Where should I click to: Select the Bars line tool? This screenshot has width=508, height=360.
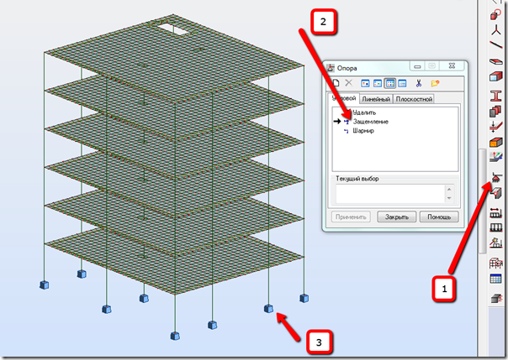[495, 45]
